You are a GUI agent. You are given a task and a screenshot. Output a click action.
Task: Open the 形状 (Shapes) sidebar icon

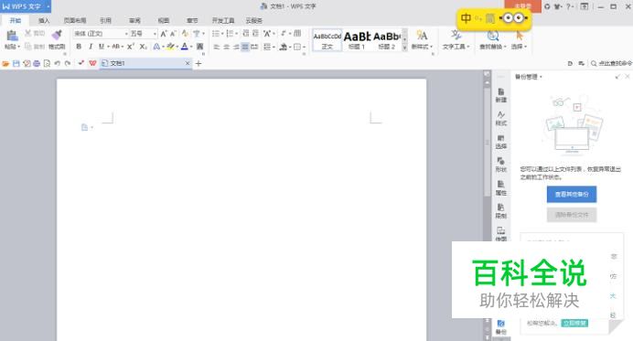pos(501,165)
